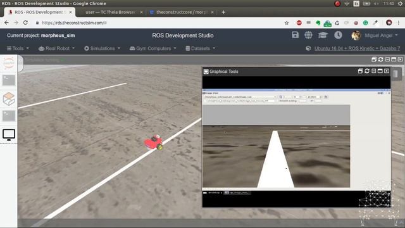405x228 pixels.
Task: Expand the Gym Computers dropdown
Action: point(153,48)
